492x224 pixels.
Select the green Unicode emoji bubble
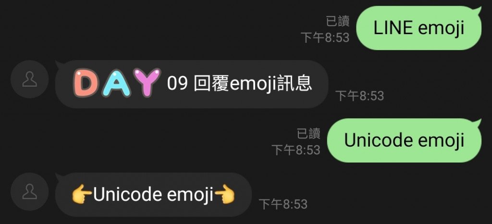click(404, 140)
